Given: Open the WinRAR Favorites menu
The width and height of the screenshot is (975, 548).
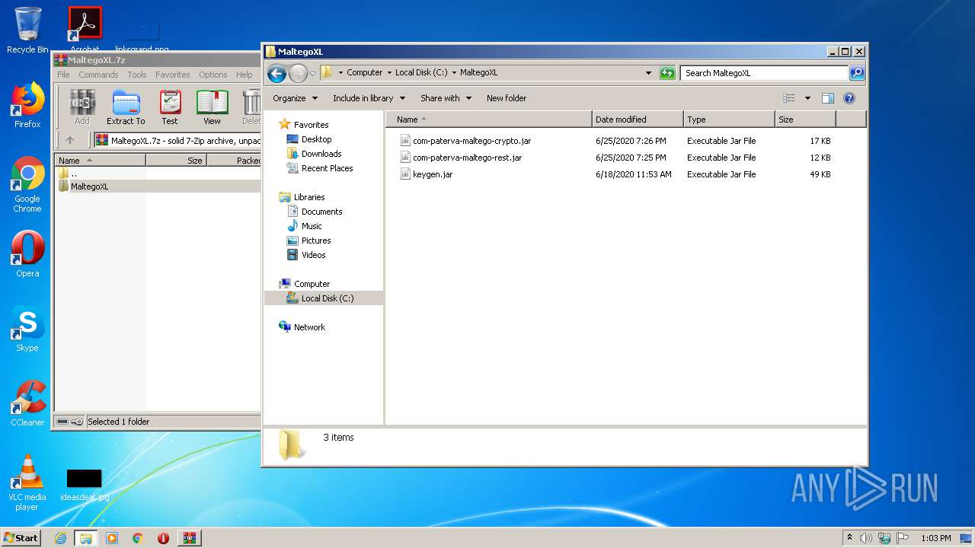Looking at the screenshot, I should tap(173, 75).
